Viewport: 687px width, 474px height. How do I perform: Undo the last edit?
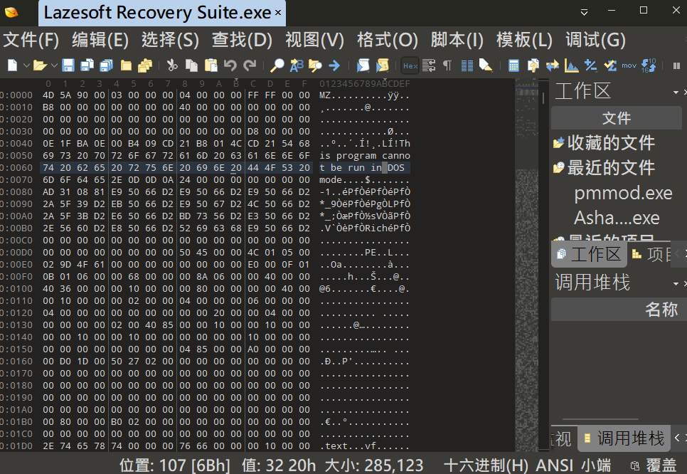coord(230,65)
